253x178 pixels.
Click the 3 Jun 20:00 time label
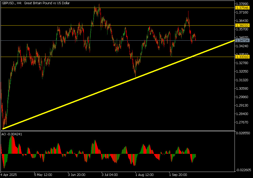pos(76,175)
